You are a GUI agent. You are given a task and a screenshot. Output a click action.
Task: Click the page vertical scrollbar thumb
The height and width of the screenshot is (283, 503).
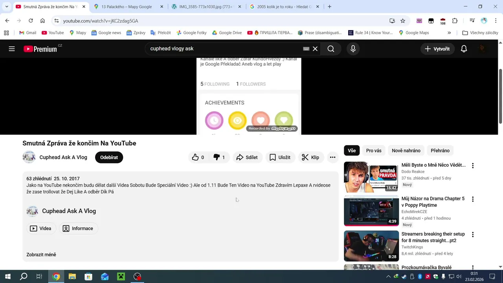(x=500, y=96)
